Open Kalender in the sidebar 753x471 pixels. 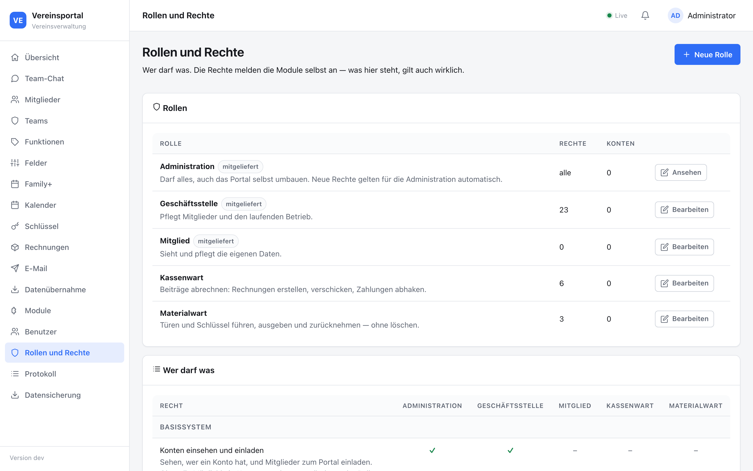(x=65, y=205)
